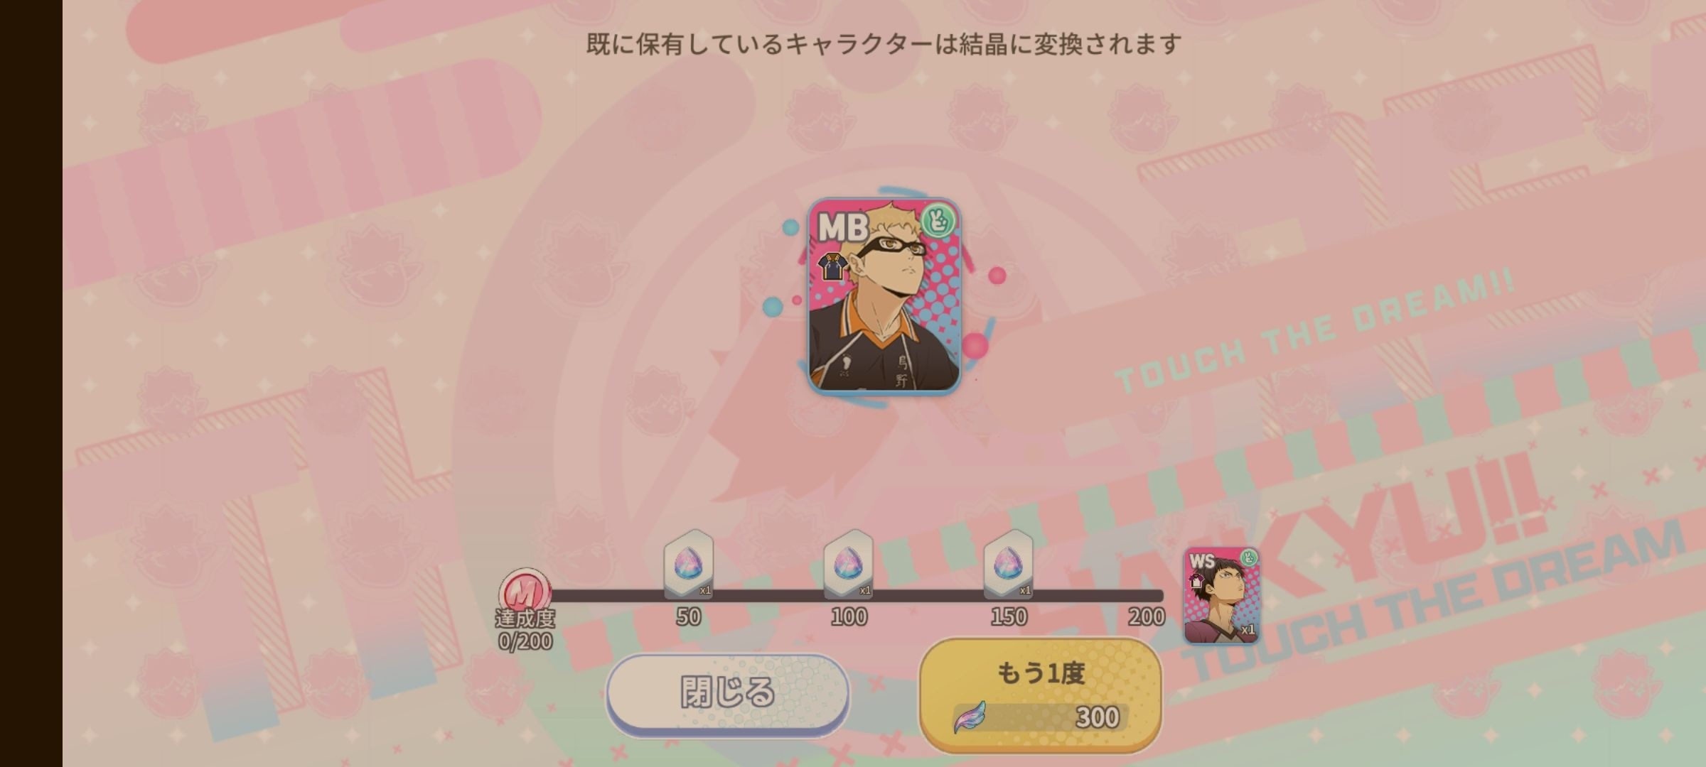Tap the pink M medal icon
Viewport: 1706px width, 767px height.
click(525, 591)
